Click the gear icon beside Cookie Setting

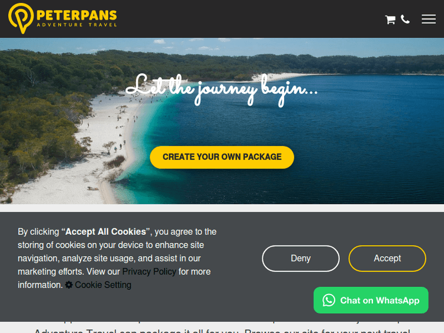coord(69,284)
